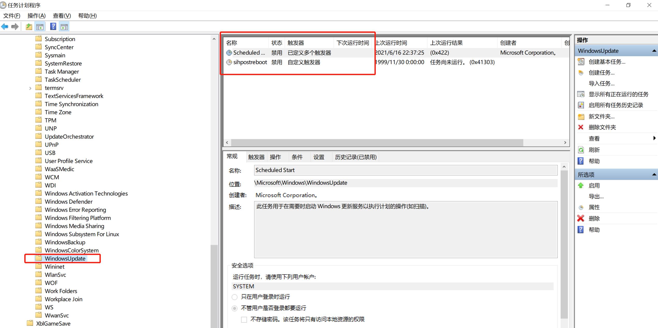Open the 操作(A) menu
This screenshot has height=328, width=658.
coord(36,16)
